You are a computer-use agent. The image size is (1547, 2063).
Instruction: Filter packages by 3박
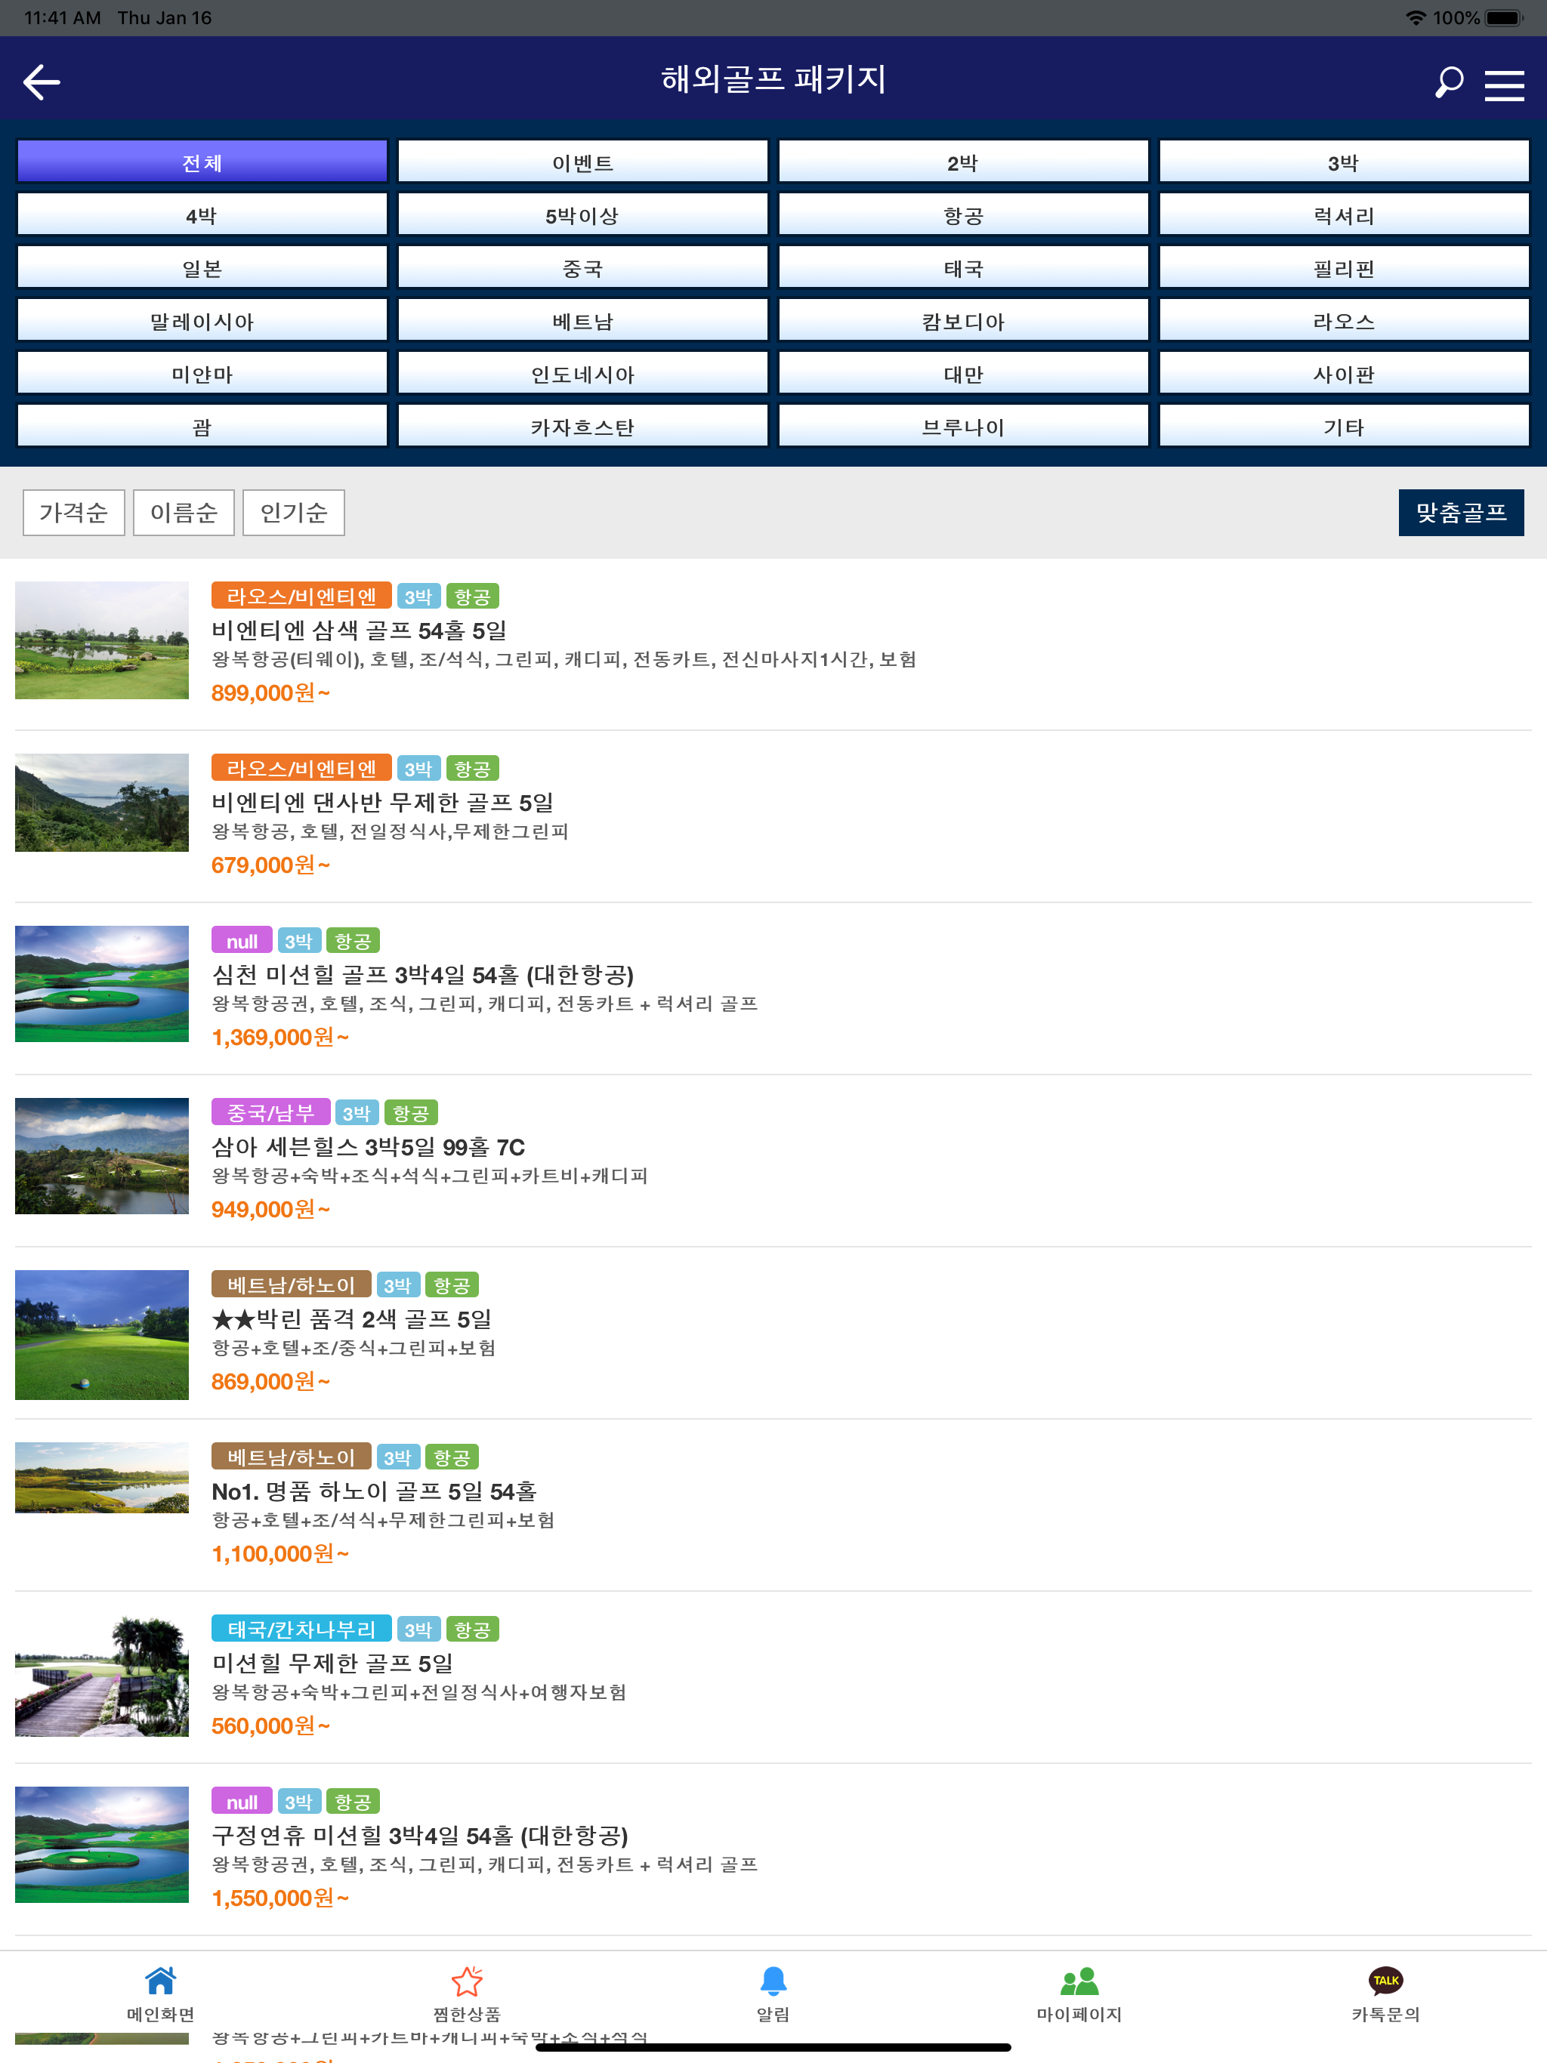1345,162
